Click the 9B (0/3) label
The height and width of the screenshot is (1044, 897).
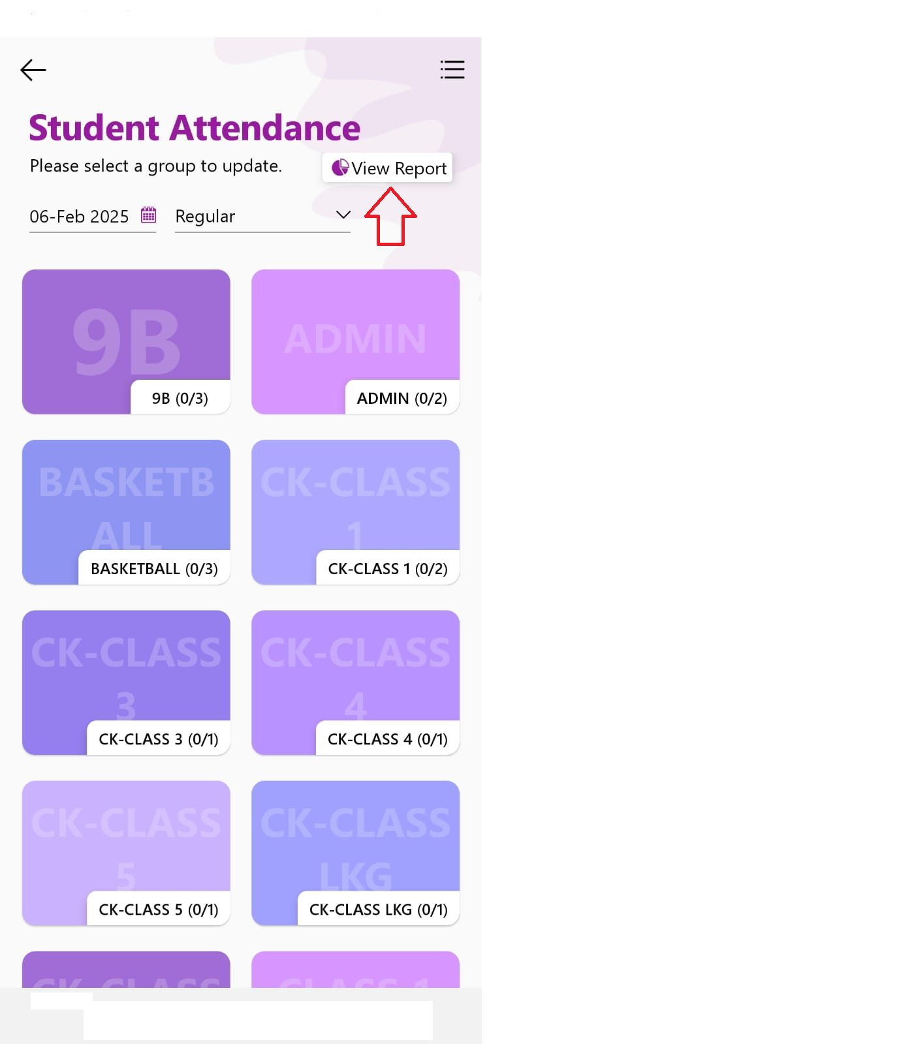click(180, 398)
